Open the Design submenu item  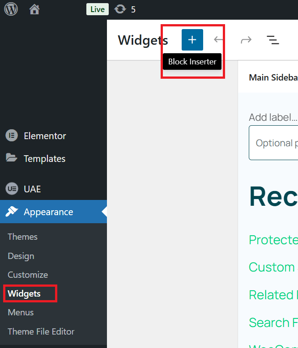pos(21,256)
